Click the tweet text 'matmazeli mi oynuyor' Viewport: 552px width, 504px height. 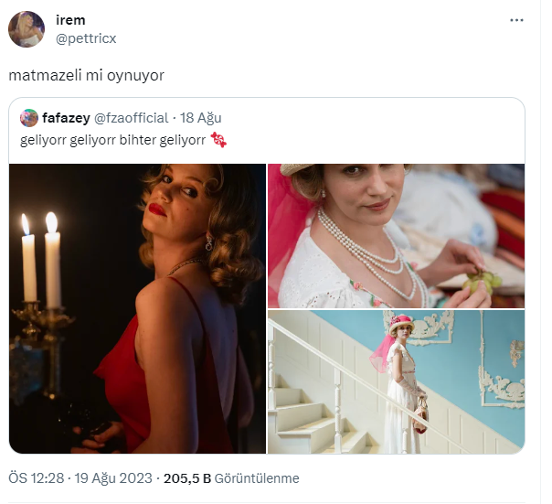[x=86, y=75]
